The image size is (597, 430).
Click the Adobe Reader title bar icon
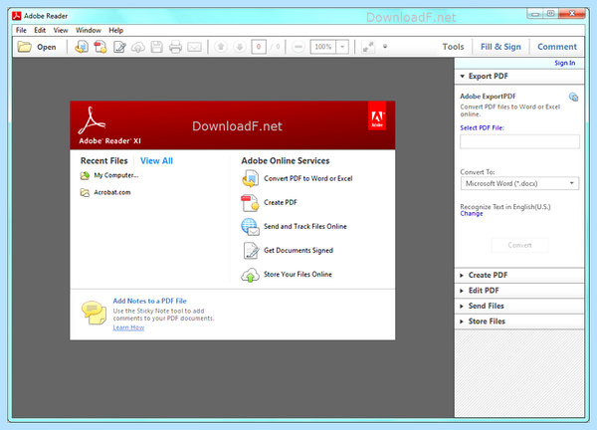[16, 16]
